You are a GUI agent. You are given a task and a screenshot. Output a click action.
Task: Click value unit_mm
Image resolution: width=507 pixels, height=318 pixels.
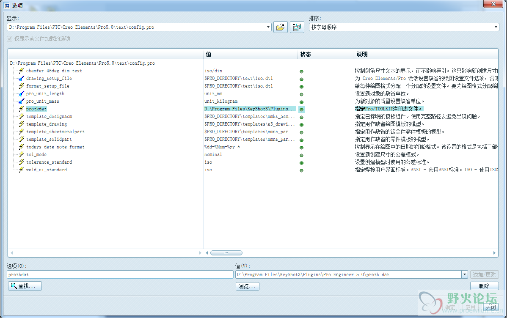coord(213,94)
